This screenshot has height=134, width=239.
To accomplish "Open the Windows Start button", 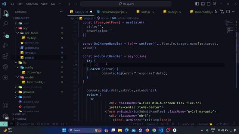I will click(x=64, y=130).
